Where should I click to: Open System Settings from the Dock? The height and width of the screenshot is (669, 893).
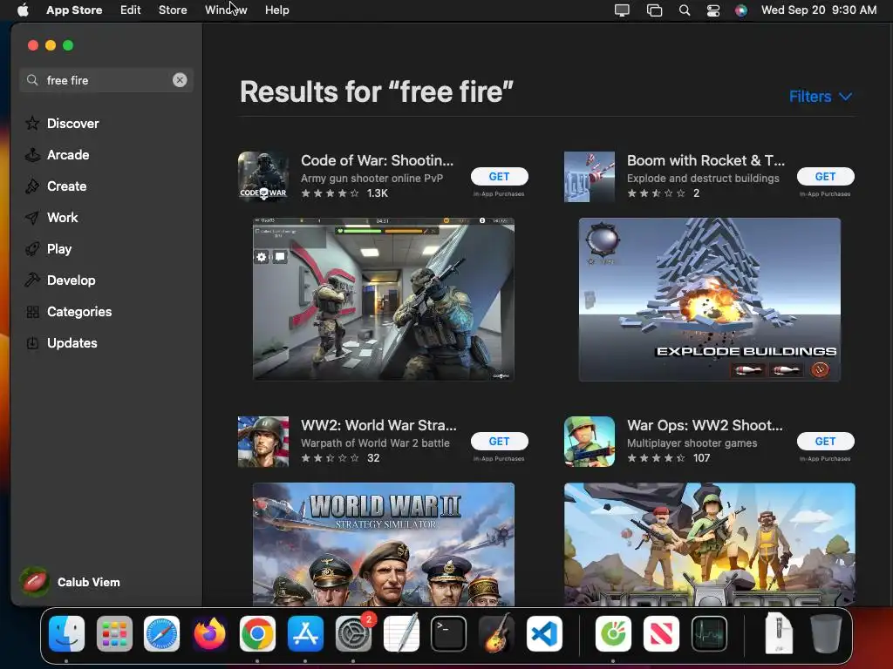pyautogui.click(x=353, y=634)
